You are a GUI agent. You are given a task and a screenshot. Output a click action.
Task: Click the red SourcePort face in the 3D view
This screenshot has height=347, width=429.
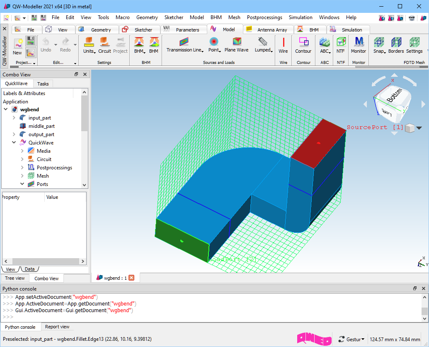click(318, 143)
